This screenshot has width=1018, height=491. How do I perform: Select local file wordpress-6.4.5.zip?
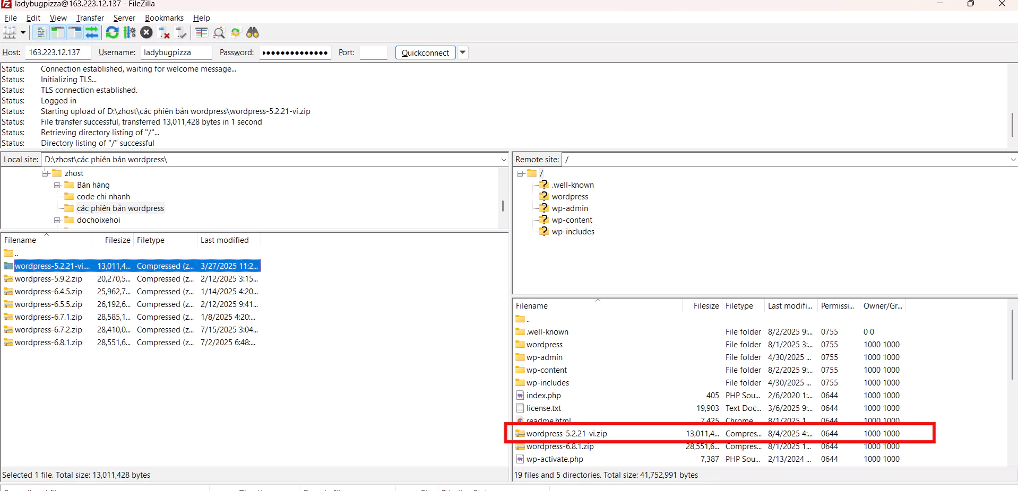tap(132, 292)
